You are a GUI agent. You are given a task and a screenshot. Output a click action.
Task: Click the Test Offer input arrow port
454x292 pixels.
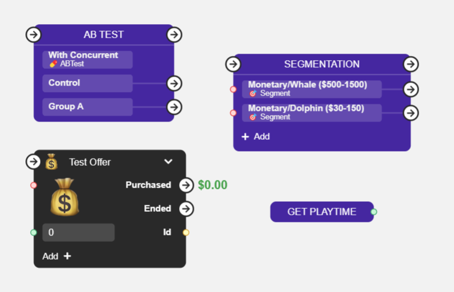point(34,161)
